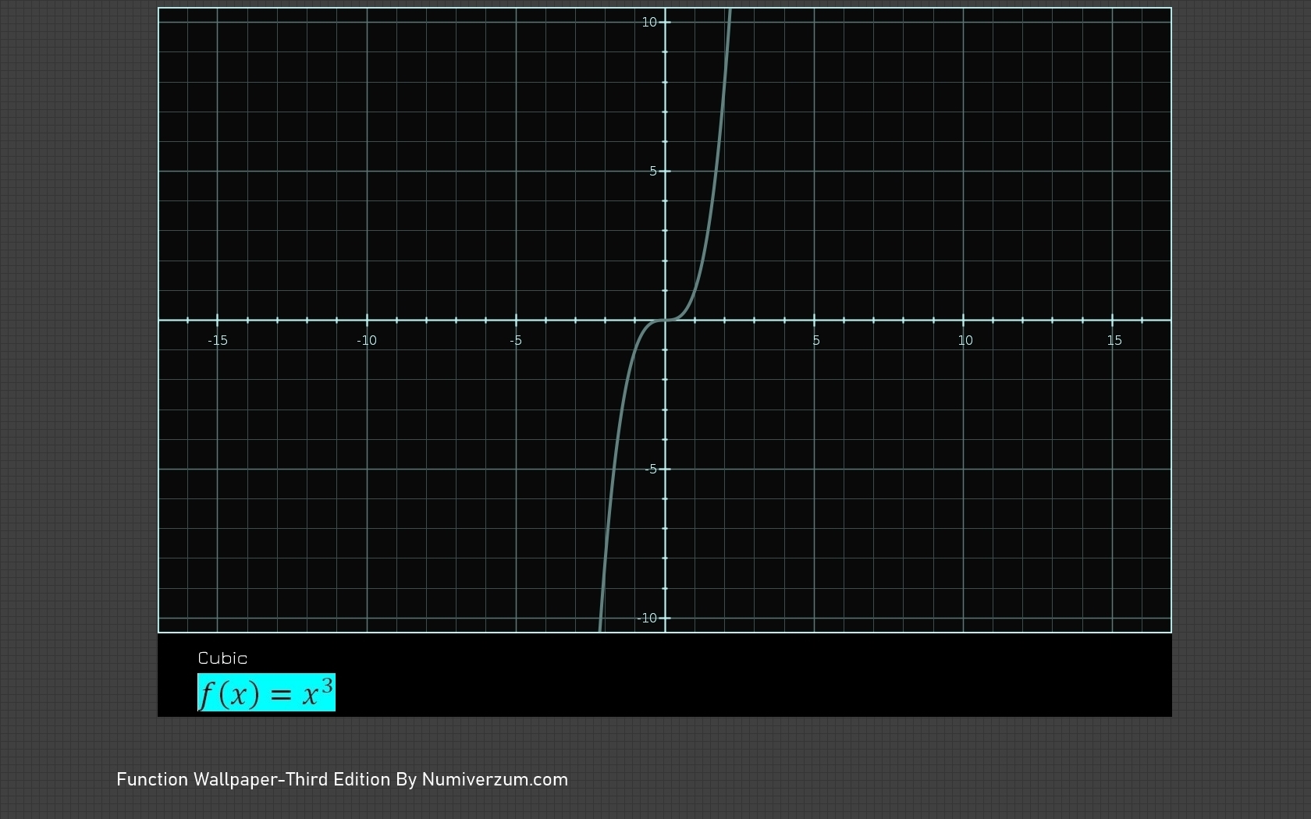Click the curve where it exits the graph top
The width and height of the screenshot is (1311, 819).
coord(729,11)
